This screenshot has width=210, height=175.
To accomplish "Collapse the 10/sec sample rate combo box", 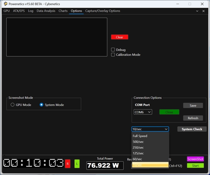I will (150, 129).
